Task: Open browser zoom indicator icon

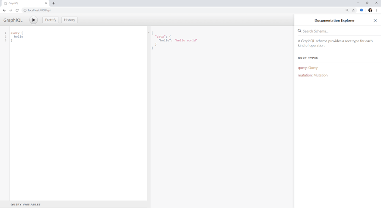Action: pyautogui.click(x=347, y=10)
